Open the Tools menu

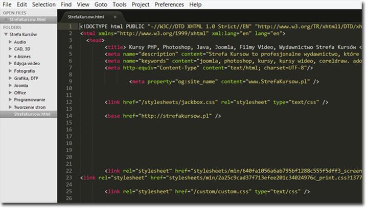point(120,5)
